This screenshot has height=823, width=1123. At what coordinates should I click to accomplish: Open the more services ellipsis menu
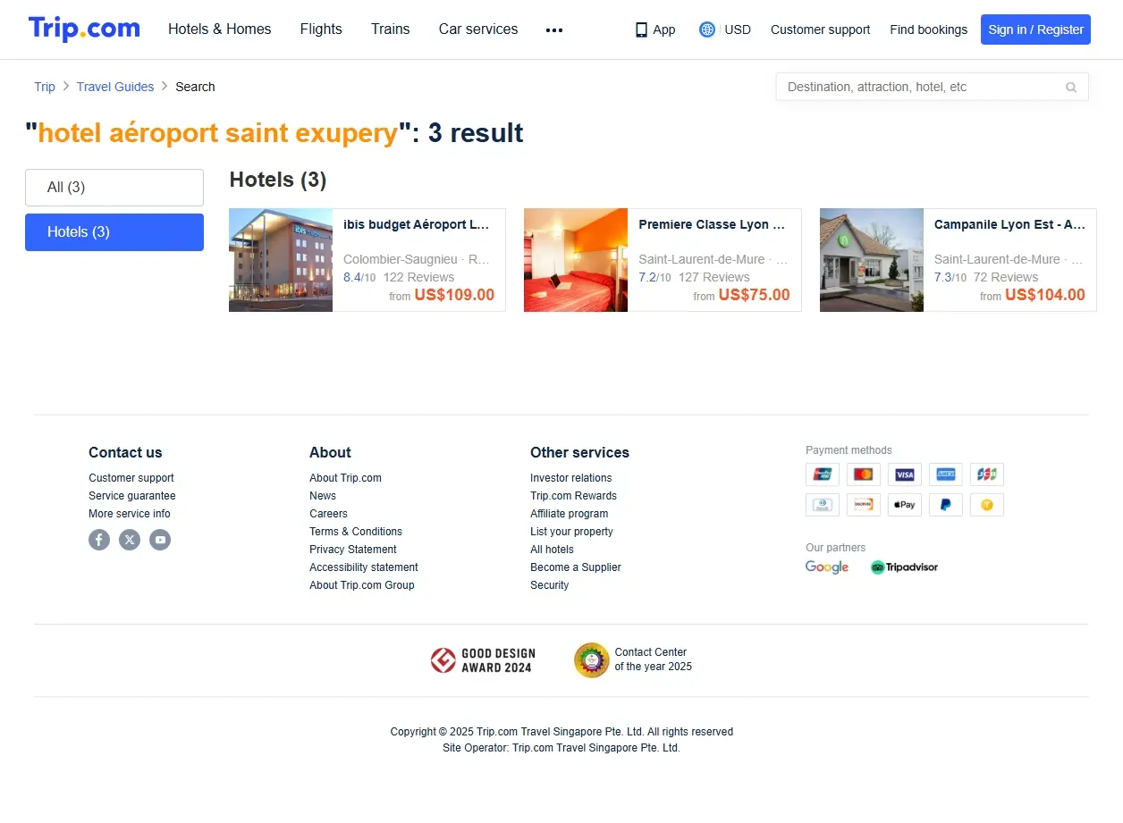pos(554,29)
